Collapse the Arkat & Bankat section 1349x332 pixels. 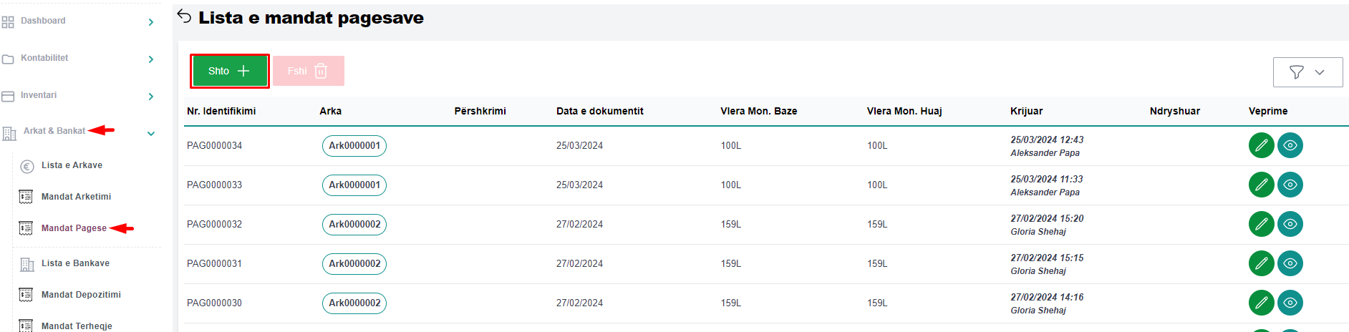(151, 134)
